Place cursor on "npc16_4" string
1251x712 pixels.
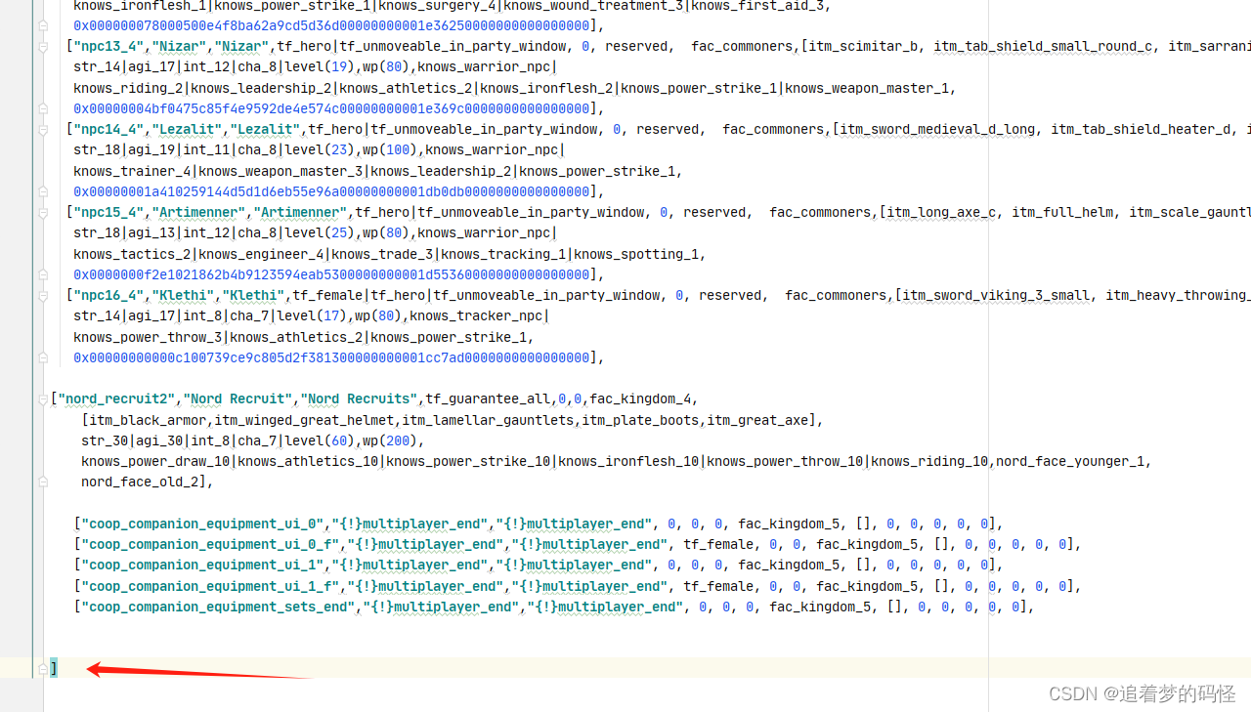pyautogui.click(x=108, y=295)
